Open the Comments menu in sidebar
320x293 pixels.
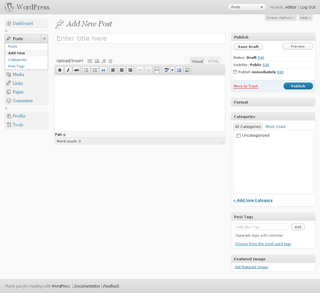[26, 101]
